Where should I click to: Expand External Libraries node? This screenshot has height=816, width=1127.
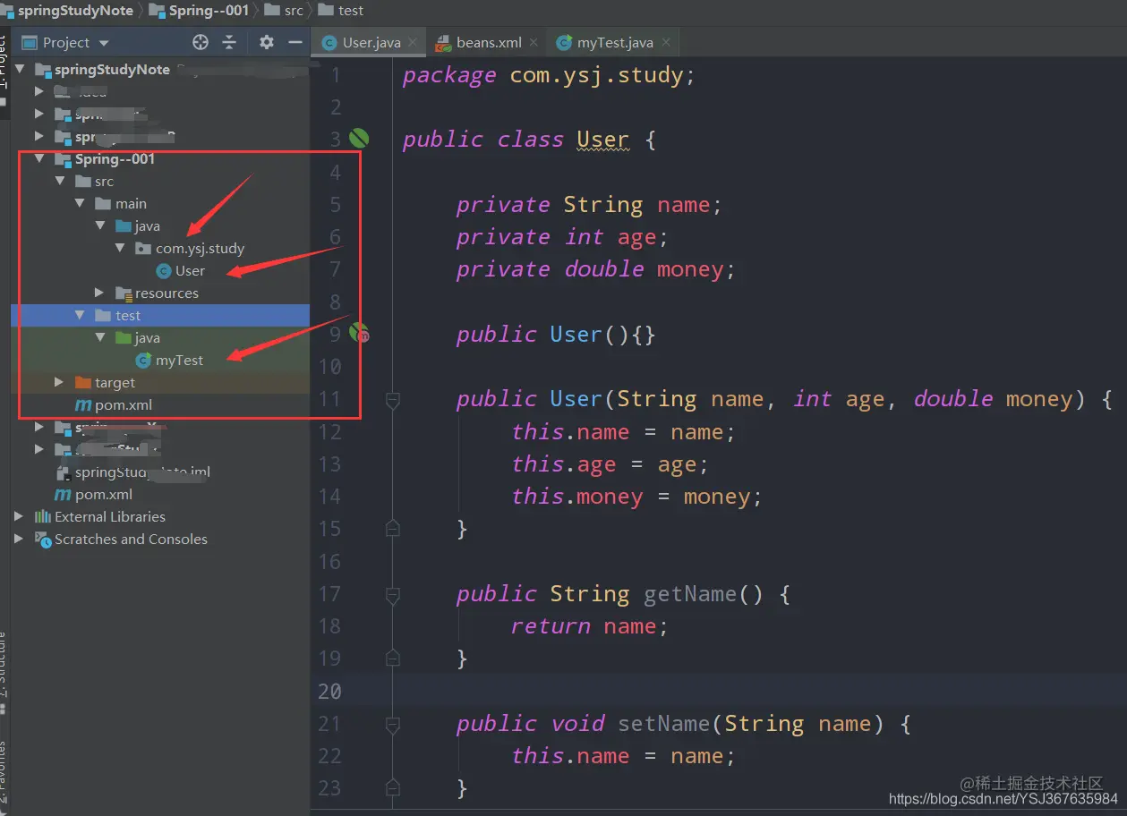(19, 516)
